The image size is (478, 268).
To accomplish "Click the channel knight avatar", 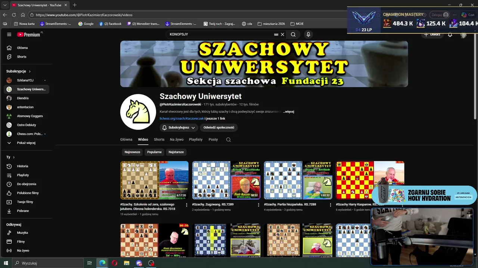I will click(138, 112).
